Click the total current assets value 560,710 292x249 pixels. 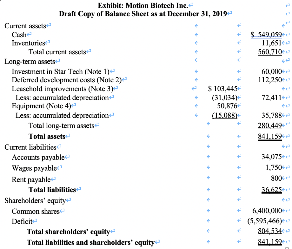(270, 52)
